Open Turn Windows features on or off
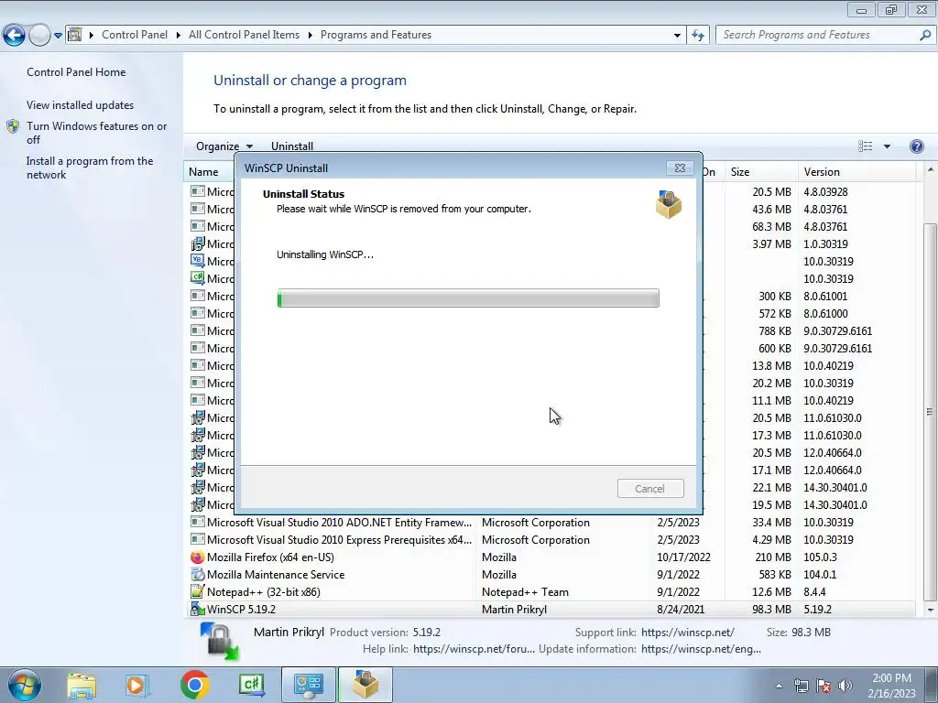938x703 pixels. tap(97, 133)
